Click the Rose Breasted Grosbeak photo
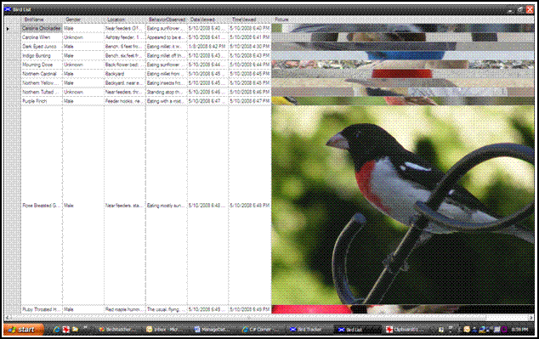This screenshot has height=339, width=539. pos(402,205)
